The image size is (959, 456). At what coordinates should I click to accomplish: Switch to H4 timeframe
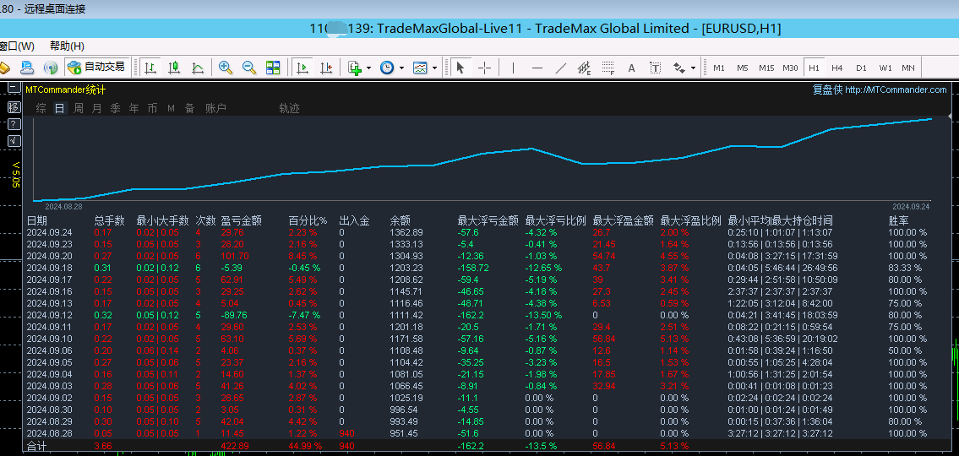pos(837,68)
